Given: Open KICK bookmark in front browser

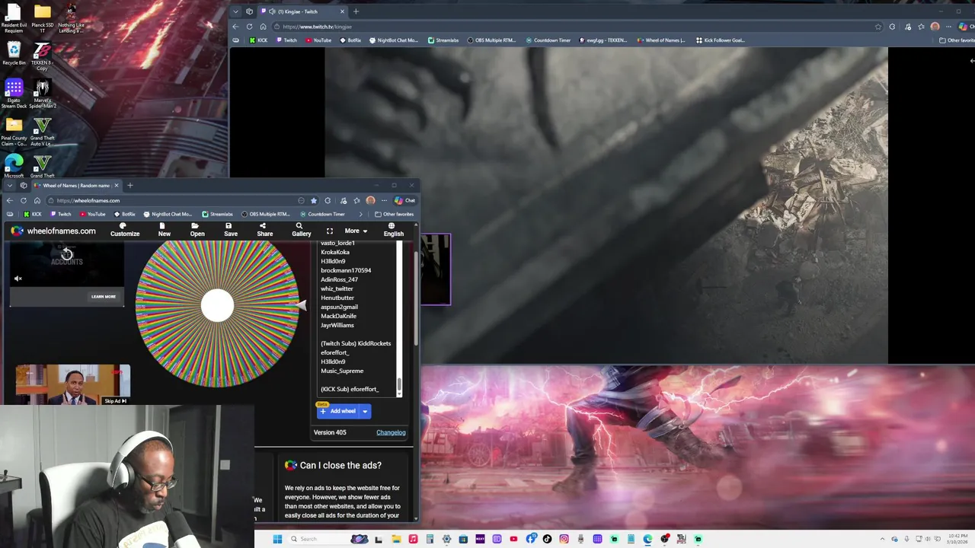Looking at the screenshot, I should (33, 214).
